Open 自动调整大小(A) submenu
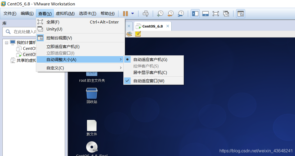Image resolution: width=295 pixels, height=156 pixels. click(x=80, y=60)
